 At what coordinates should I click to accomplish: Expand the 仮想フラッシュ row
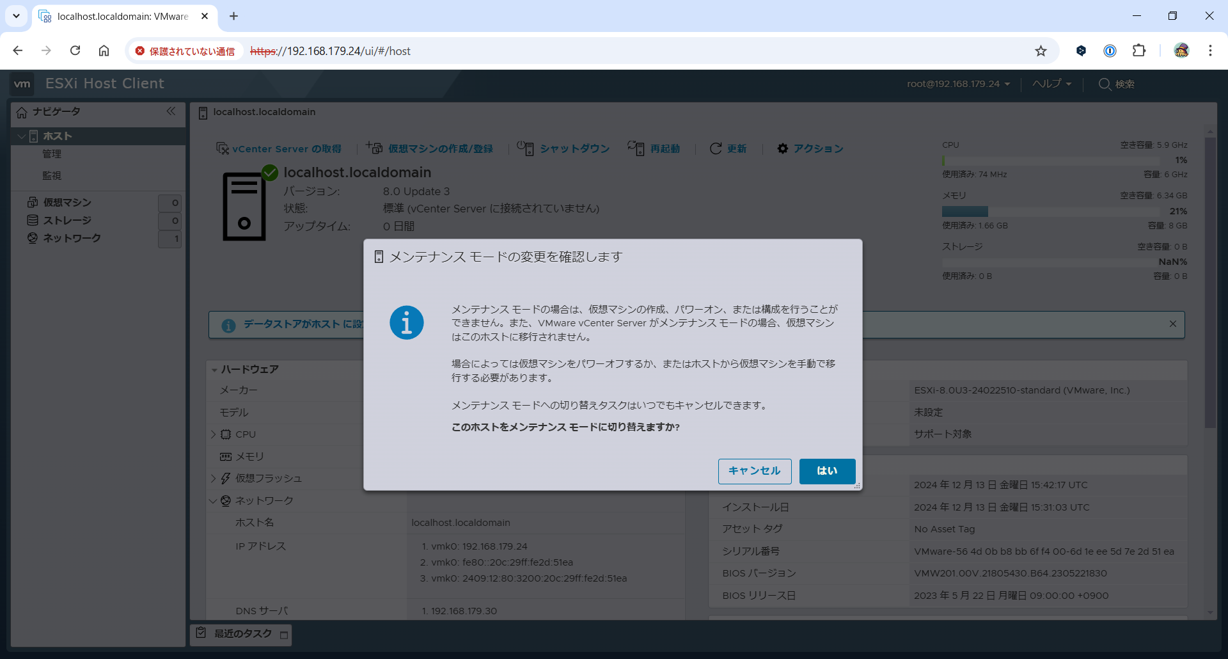[x=214, y=479]
